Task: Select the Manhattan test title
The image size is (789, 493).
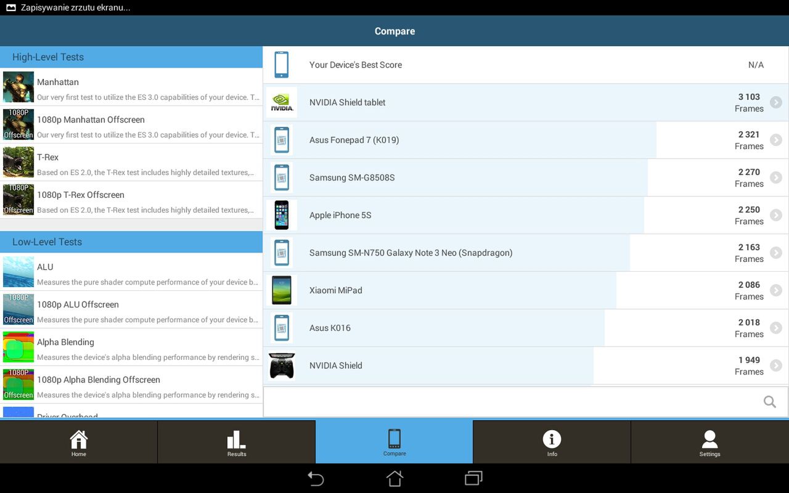Action: (x=58, y=82)
